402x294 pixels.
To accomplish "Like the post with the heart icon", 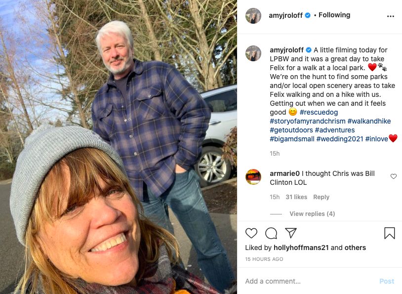I will (x=251, y=233).
